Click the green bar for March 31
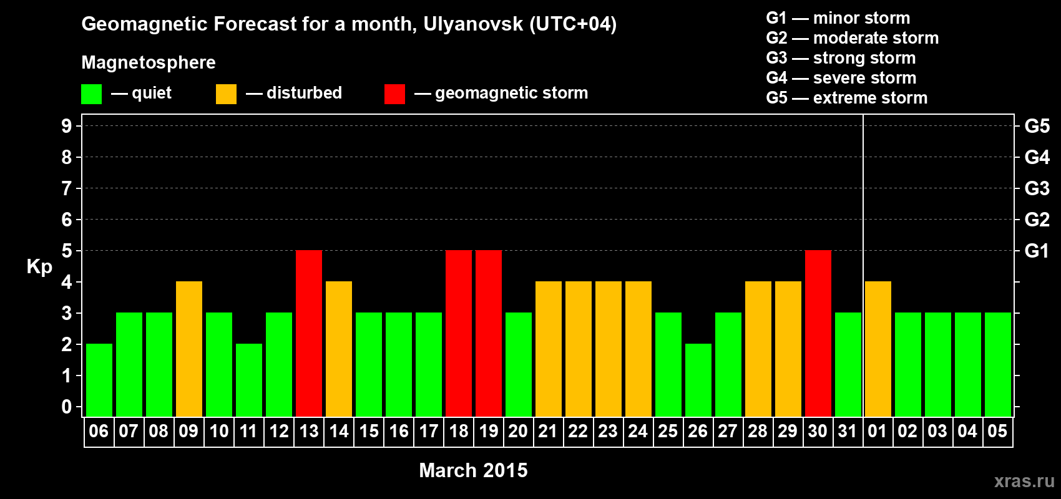 pos(848,365)
